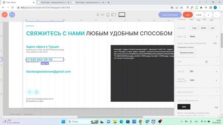Switch to landscape tablet screen preview
This screenshot has width=223, height=125.
pos(114,15)
